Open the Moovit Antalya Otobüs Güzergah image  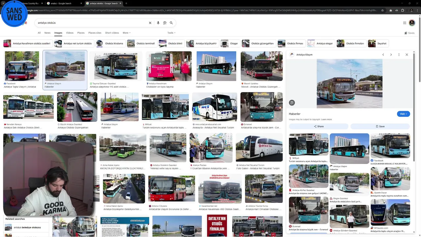(261, 66)
